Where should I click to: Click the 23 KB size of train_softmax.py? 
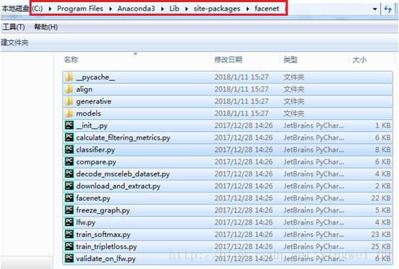pos(380,234)
